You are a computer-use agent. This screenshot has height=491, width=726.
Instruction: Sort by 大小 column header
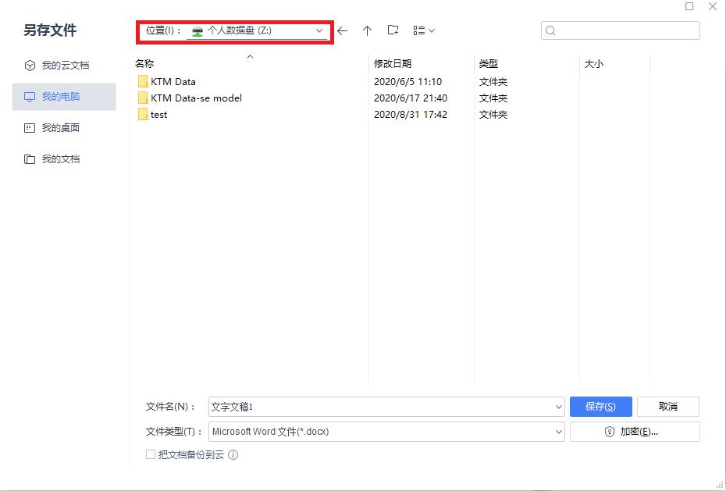coord(593,64)
